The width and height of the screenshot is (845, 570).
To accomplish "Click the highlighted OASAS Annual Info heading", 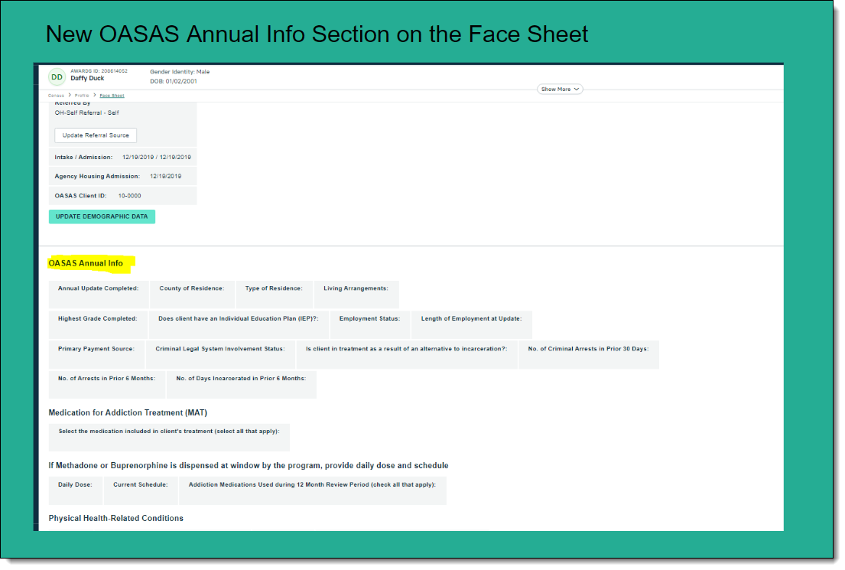I will click(86, 263).
